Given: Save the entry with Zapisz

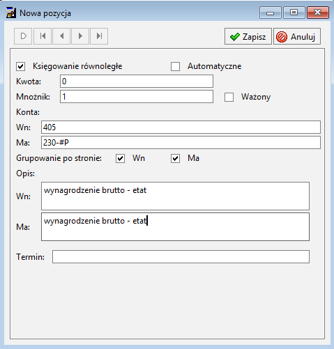Looking at the screenshot, I should coord(248,36).
